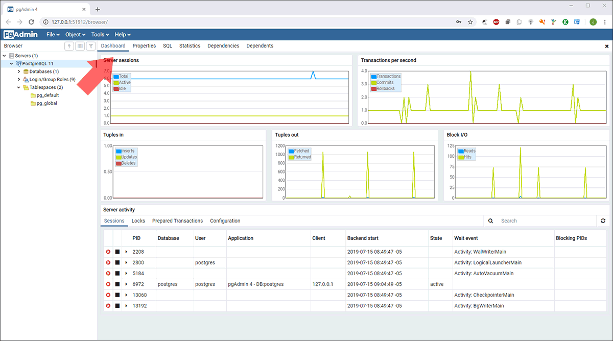The width and height of the screenshot is (613, 341).
Task: Click the Idle legend color swatch in Server sessions
Action: (x=116, y=89)
